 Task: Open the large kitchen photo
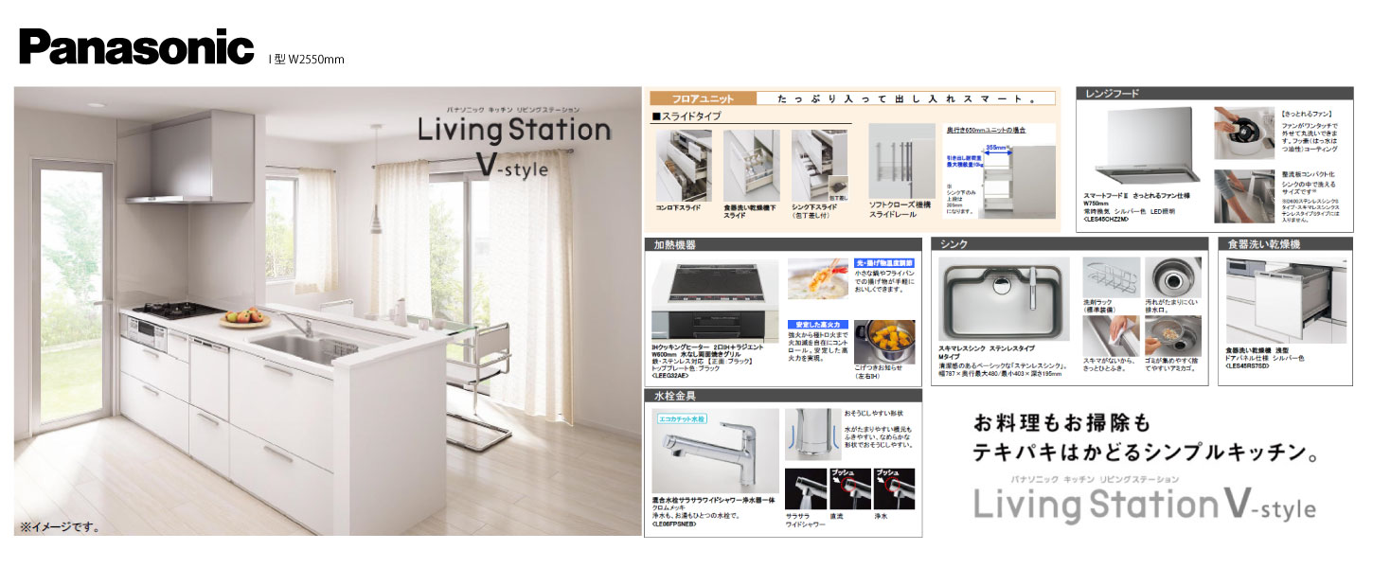click(x=328, y=311)
